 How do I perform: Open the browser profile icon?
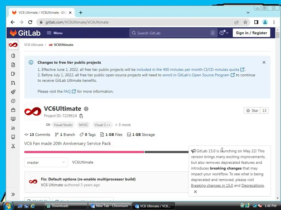[x=265, y=22]
